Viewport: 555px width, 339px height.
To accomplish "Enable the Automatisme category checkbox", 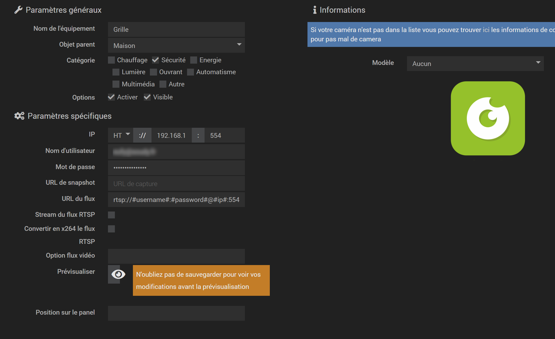I will pyautogui.click(x=190, y=72).
